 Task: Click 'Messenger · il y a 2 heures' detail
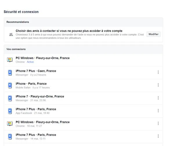(31, 75)
